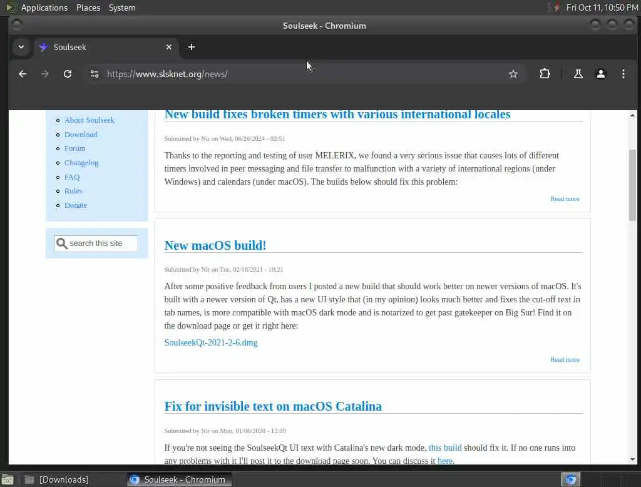Click the address bar URL

[x=167, y=74]
